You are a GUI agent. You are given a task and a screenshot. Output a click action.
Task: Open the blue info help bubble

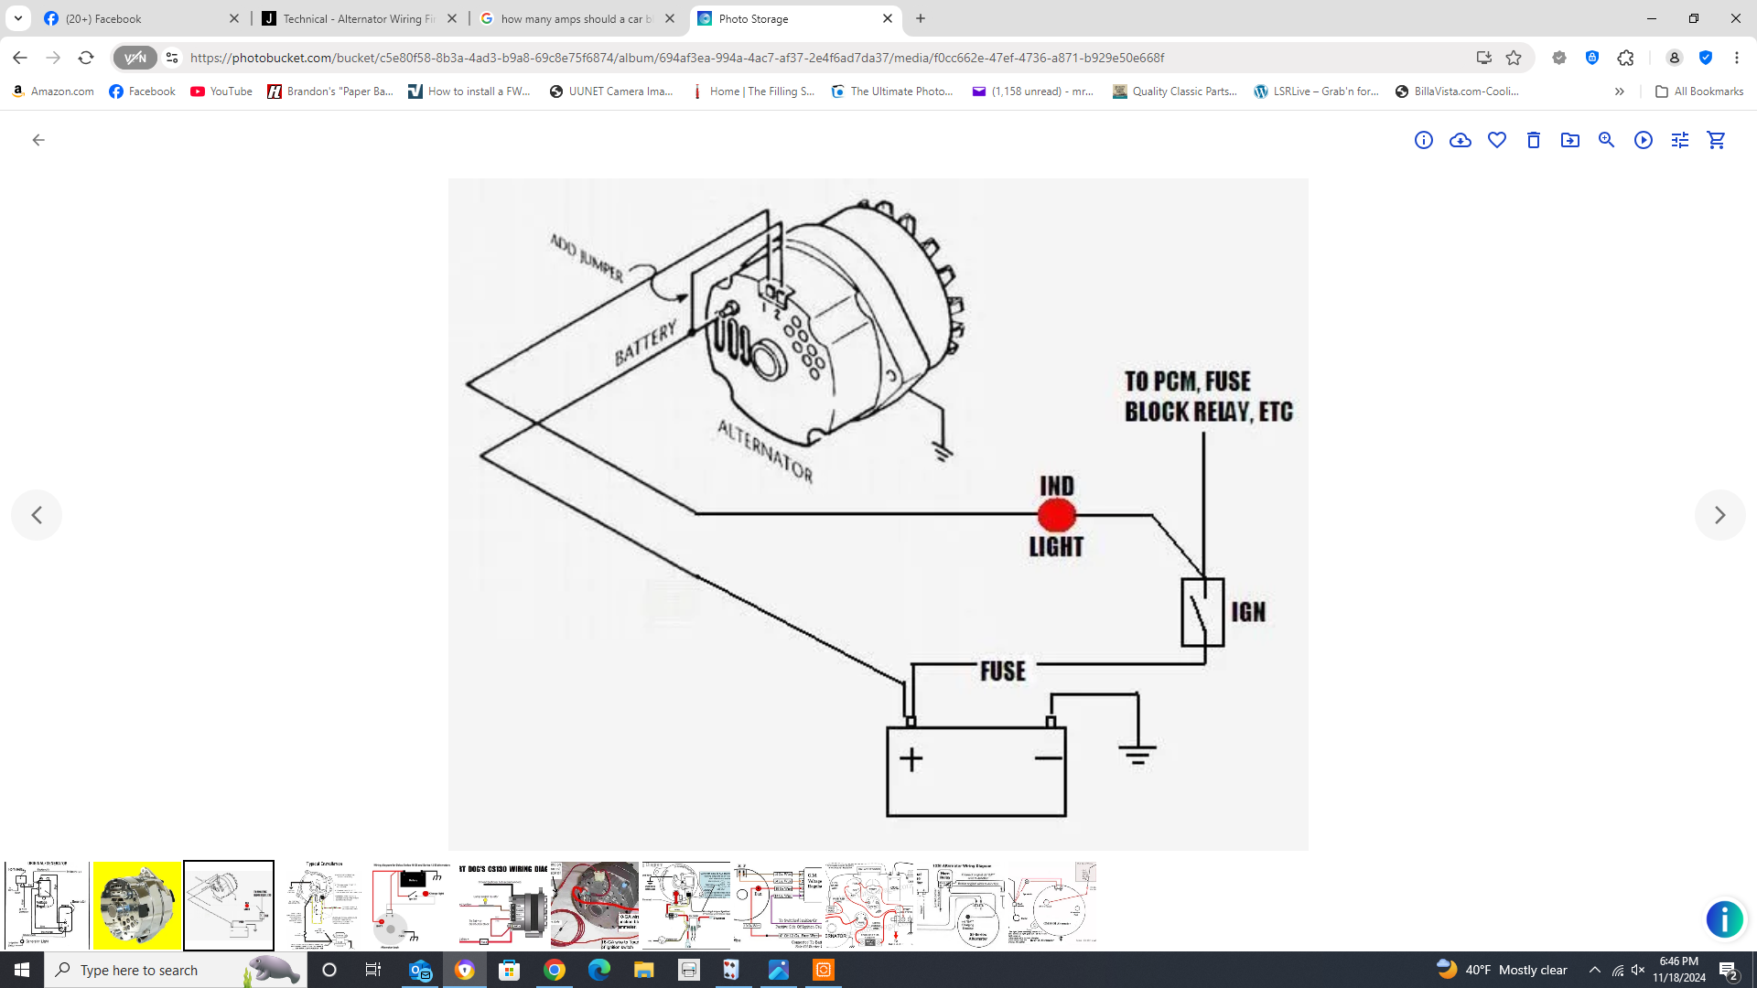(x=1725, y=919)
